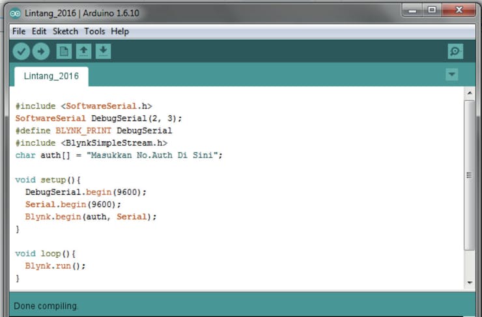Click the '#include <SoftwareSerial.h>' line
Screen dimensions: 482x317
pyautogui.click(x=83, y=106)
